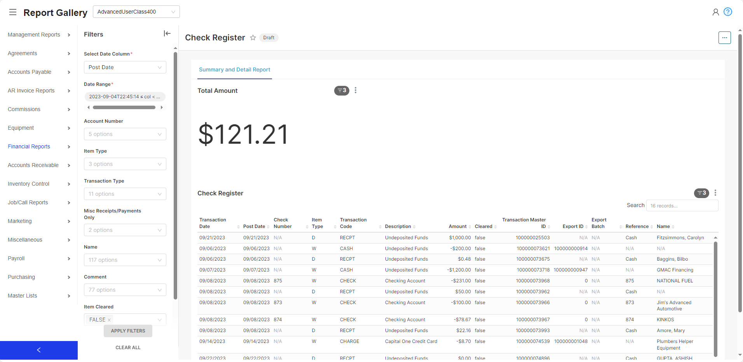Open report more options ellipsis button
The image size is (743, 362).
pyautogui.click(x=724, y=38)
